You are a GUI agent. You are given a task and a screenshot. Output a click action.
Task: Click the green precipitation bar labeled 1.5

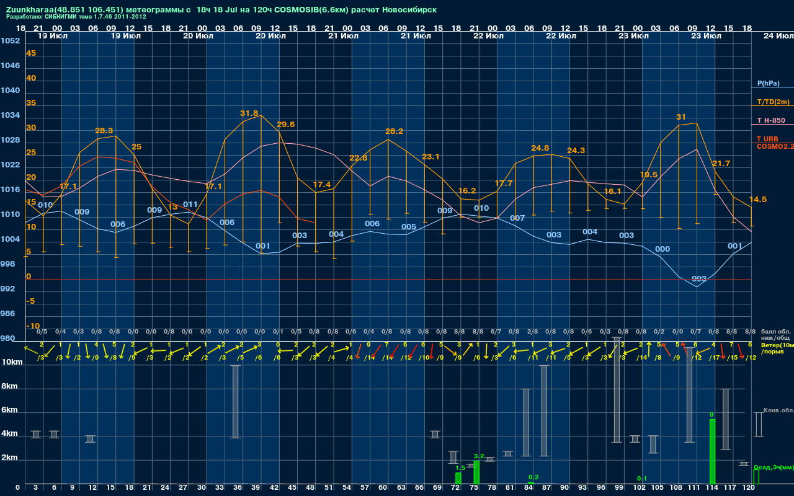click(458, 479)
